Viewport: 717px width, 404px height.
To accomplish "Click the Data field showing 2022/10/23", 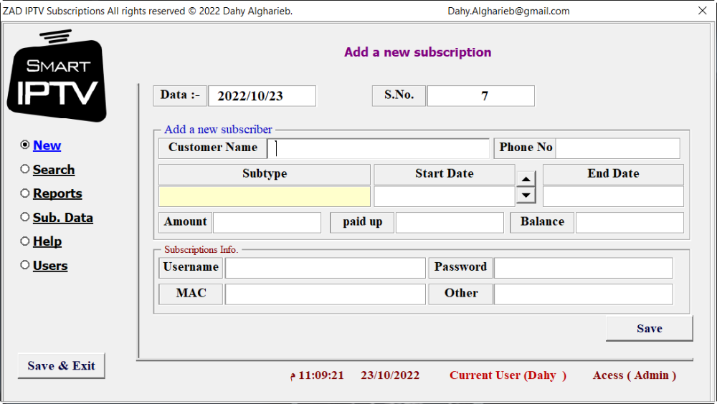I will coord(262,96).
